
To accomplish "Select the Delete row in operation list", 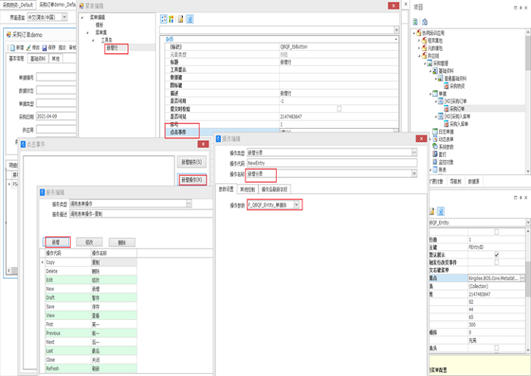I will coord(53,269).
